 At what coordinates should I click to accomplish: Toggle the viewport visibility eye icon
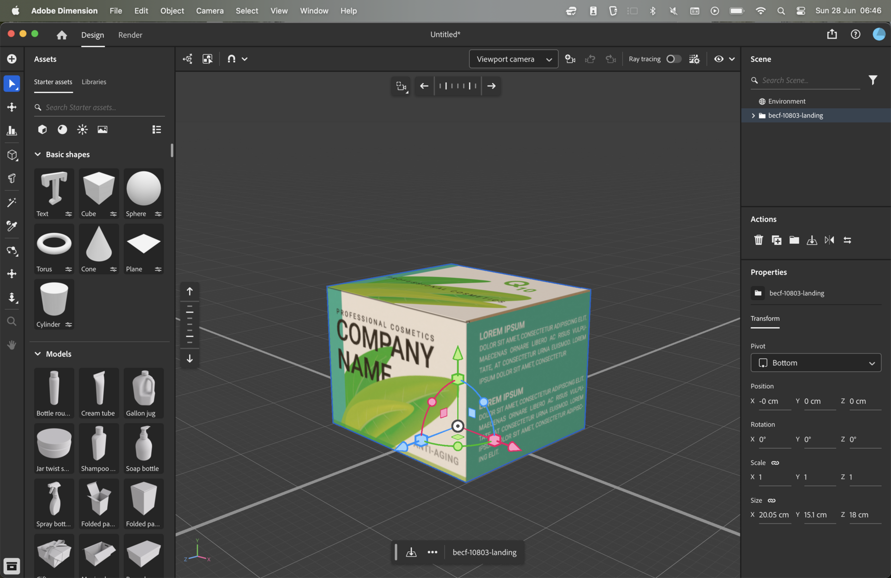tap(719, 59)
